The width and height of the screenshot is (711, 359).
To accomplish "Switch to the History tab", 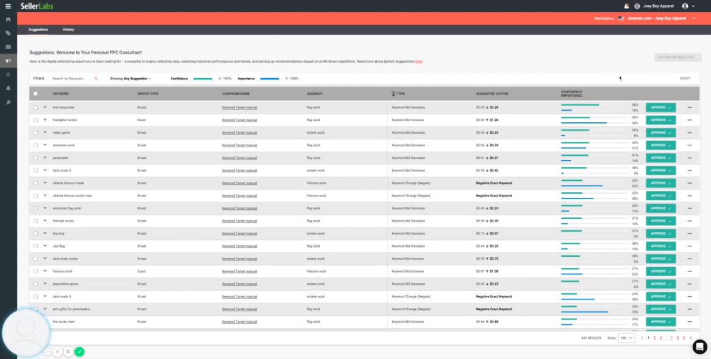I will click(x=68, y=29).
